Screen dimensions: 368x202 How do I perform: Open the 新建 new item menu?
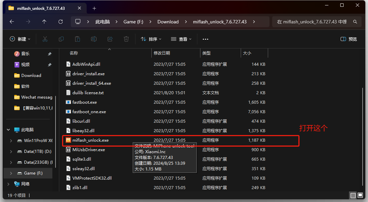point(20,39)
